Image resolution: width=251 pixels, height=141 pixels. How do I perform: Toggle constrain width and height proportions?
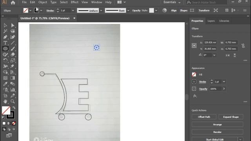coord(243,46)
